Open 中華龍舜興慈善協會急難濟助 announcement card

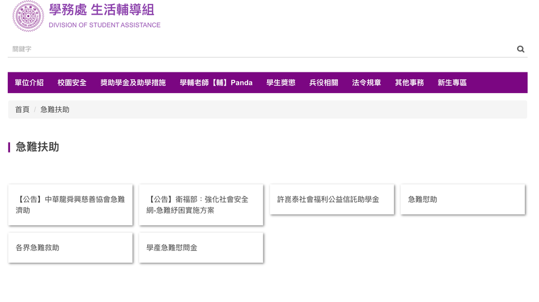70,205
